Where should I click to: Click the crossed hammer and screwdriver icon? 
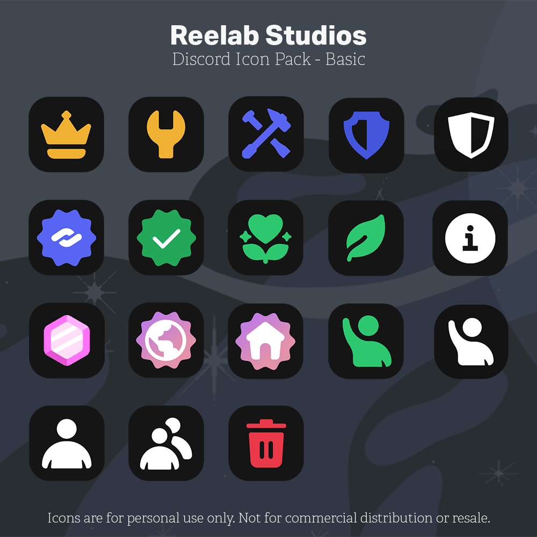tap(266, 134)
